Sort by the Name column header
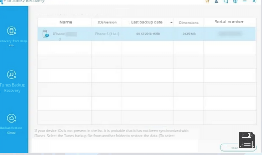 pos(65,22)
